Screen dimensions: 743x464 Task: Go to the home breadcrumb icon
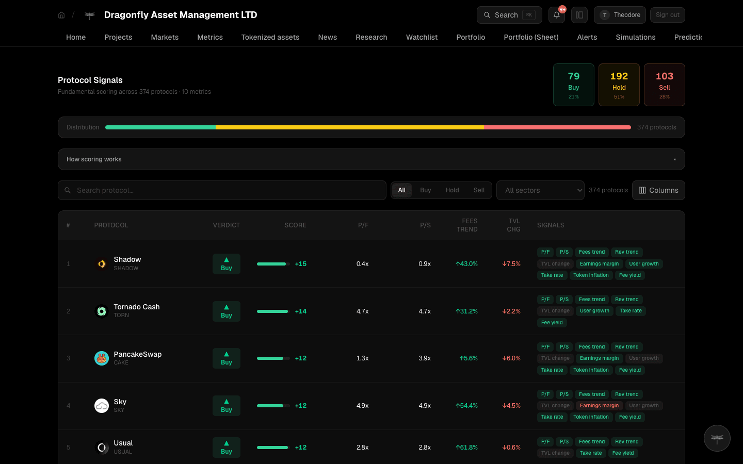tap(61, 15)
